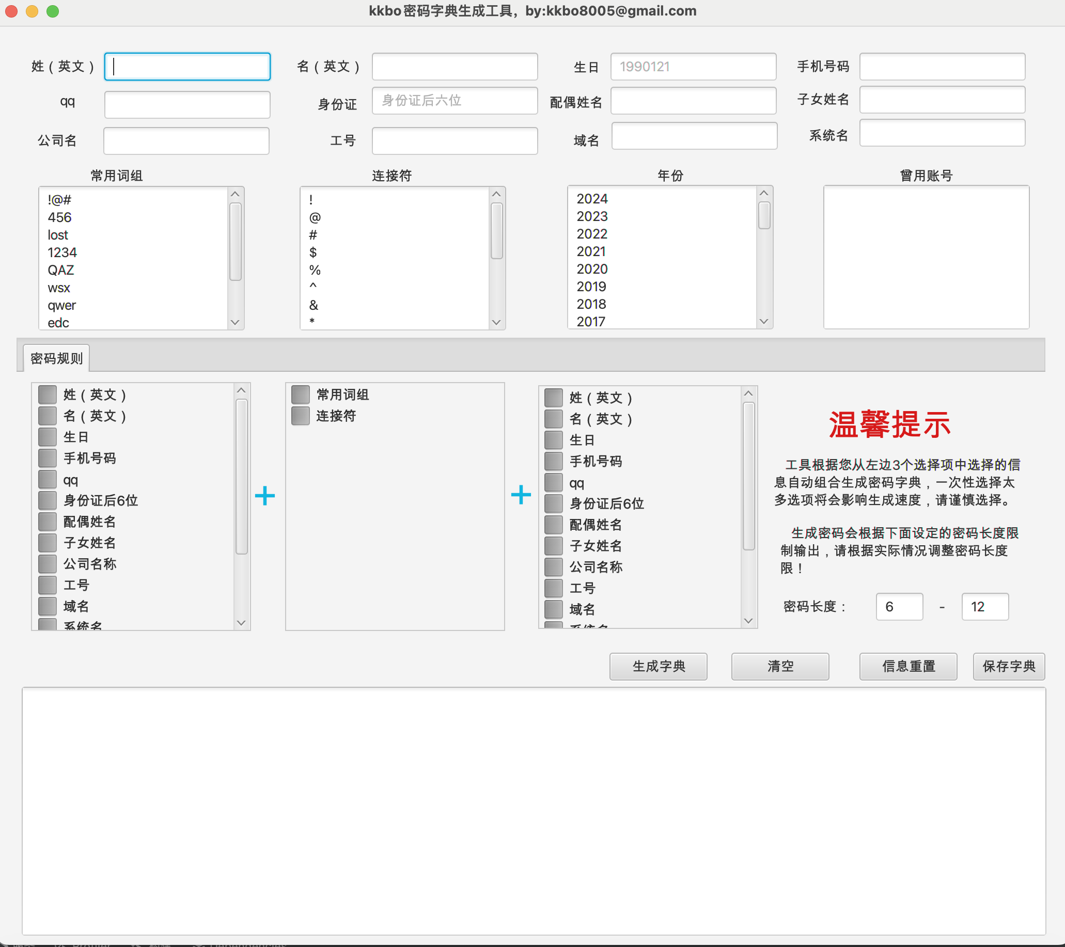Click the 生日 input field

[693, 67]
